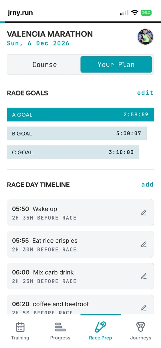161x348 pixels.
Task: Edit the coffee and beetroot entry
Action: [144, 308]
